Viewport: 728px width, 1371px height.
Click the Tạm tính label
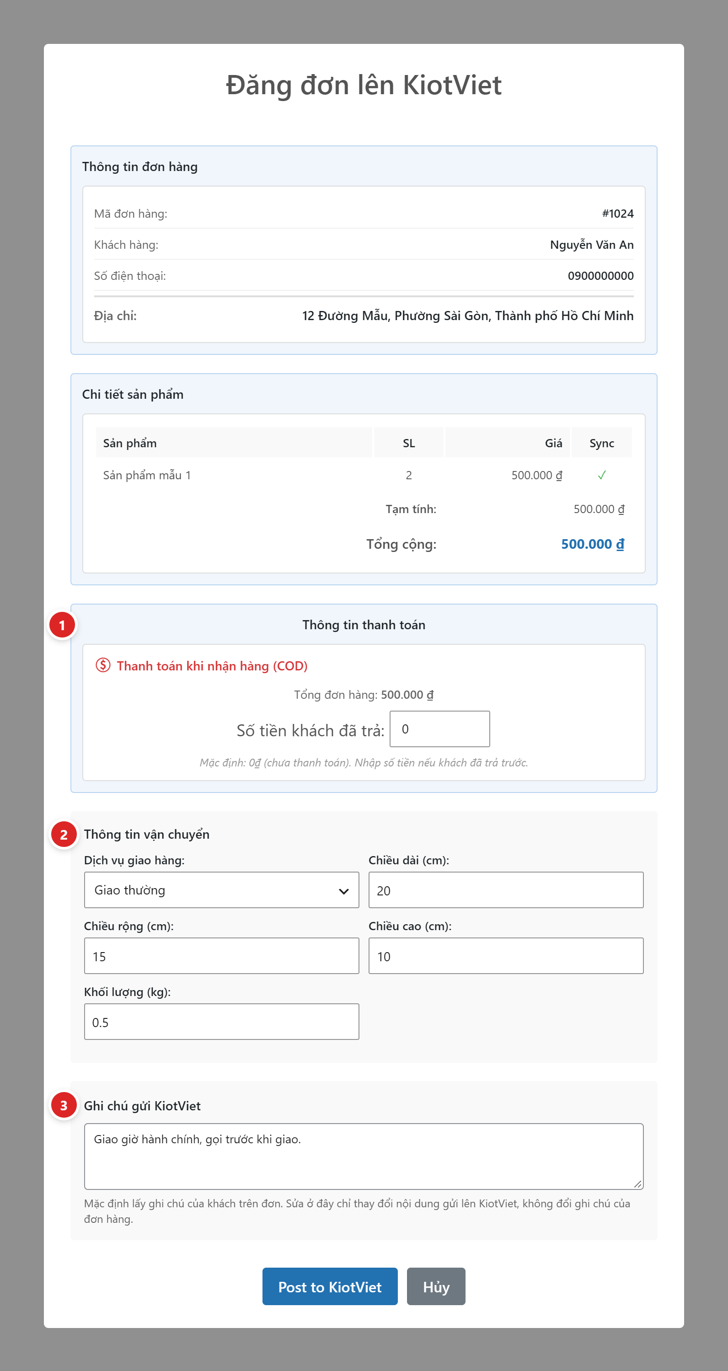tap(411, 509)
